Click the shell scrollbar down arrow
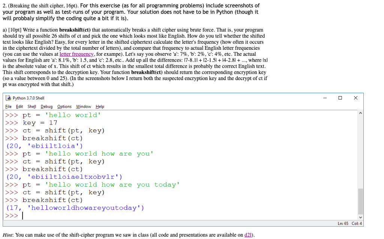 click(360, 217)
